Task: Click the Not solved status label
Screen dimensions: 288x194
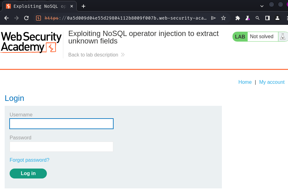Action: 262,36
